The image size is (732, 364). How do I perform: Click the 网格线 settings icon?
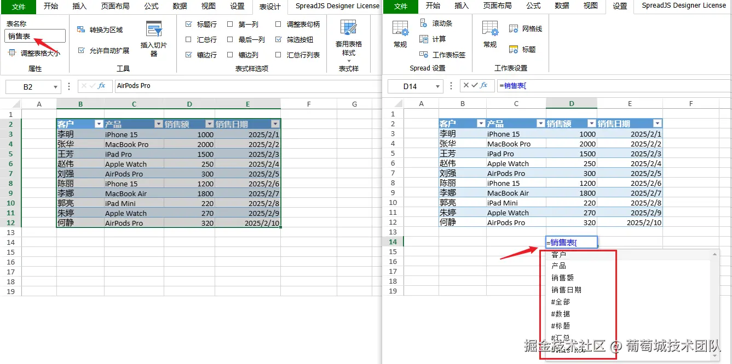pyautogui.click(x=514, y=28)
